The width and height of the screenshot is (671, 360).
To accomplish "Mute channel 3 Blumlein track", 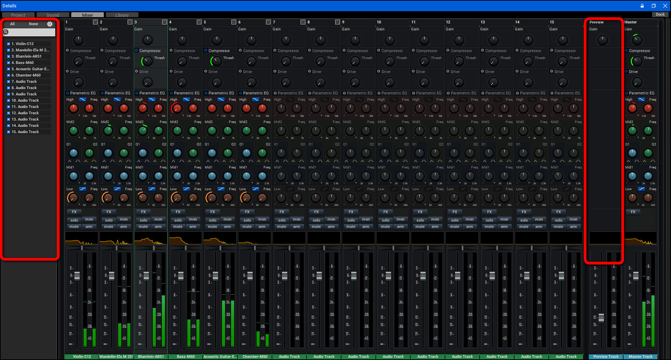I will click(143, 226).
